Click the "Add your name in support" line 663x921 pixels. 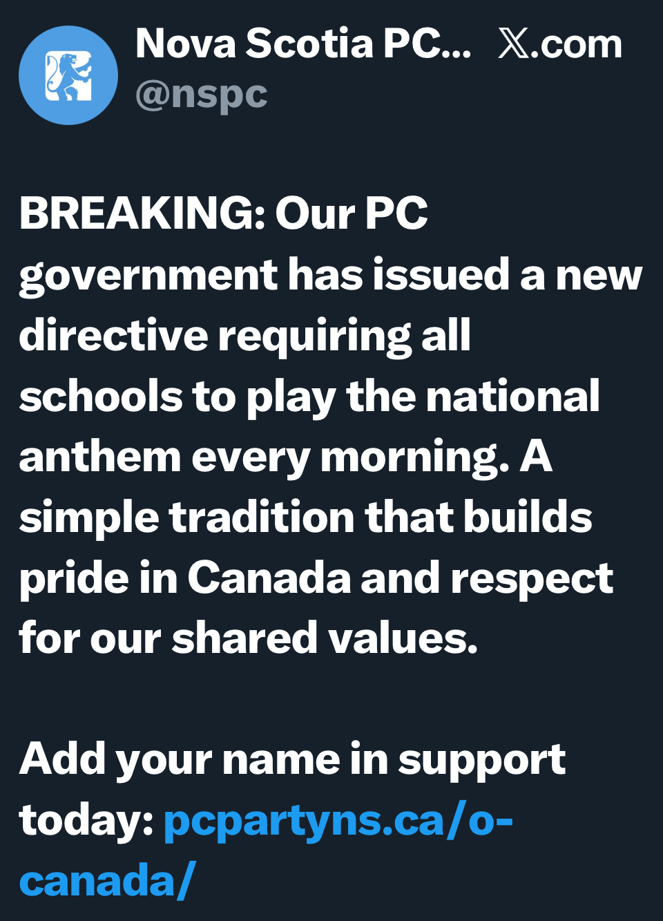pyautogui.click(x=292, y=759)
